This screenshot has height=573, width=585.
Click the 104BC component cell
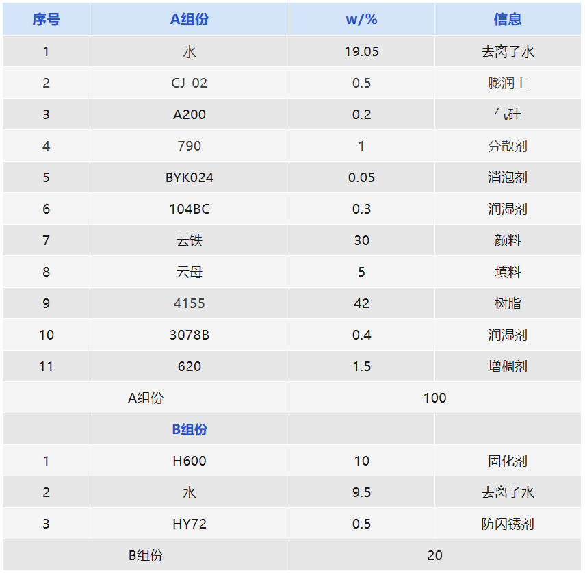[189, 209]
